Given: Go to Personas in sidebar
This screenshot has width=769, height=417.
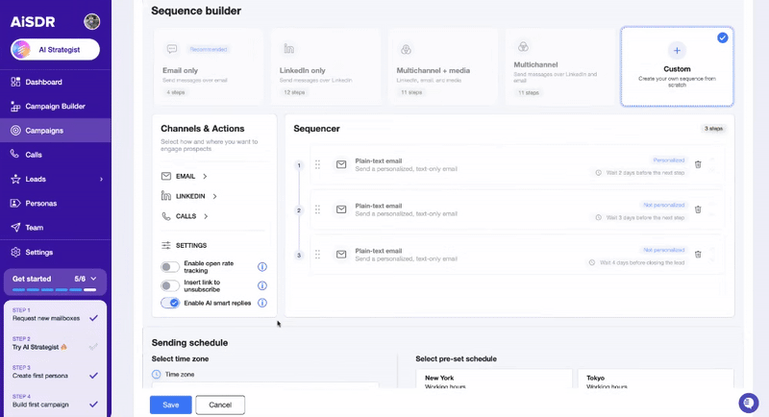Looking at the screenshot, I should tap(40, 204).
